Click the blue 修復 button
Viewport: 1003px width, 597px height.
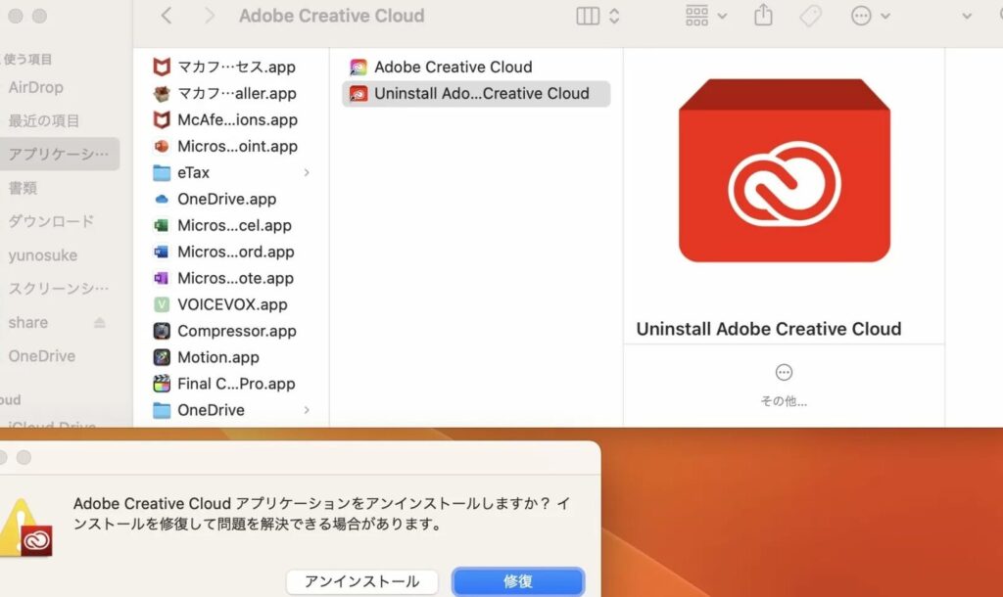(x=518, y=581)
